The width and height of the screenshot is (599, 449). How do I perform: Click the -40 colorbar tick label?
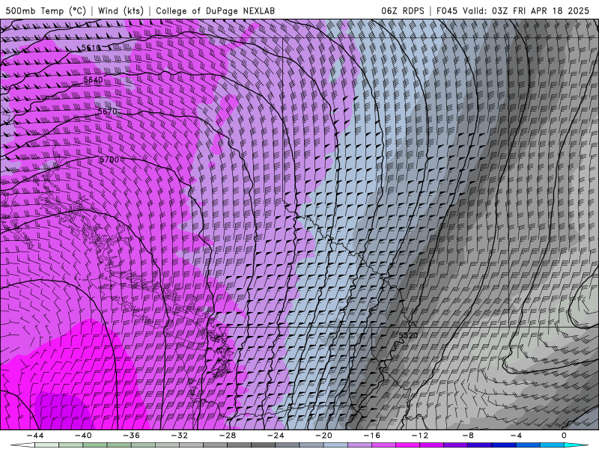coord(83,436)
